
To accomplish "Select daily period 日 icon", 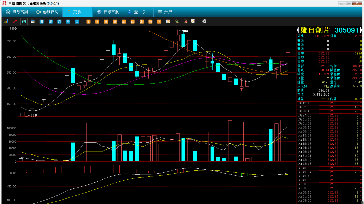I will pos(41,21).
